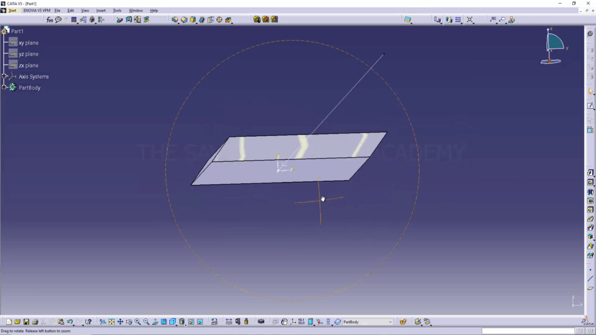Click the Print icon
Image resolution: width=596 pixels, height=335 pixels.
(x=35, y=322)
